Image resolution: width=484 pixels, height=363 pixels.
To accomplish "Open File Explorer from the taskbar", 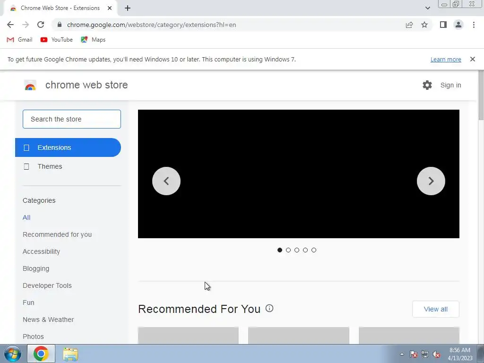I will [x=70, y=354].
